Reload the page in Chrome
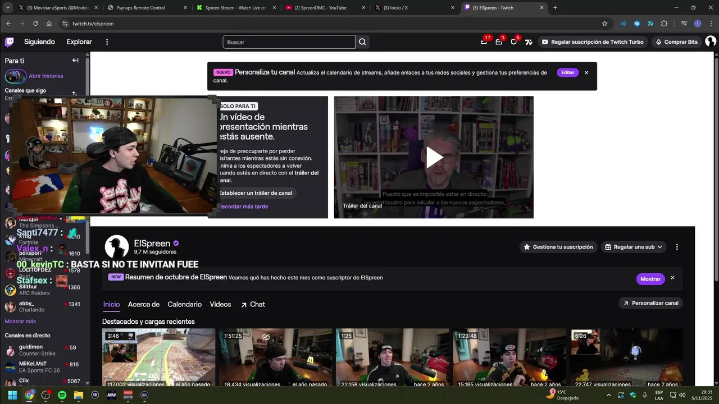 pos(35,24)
